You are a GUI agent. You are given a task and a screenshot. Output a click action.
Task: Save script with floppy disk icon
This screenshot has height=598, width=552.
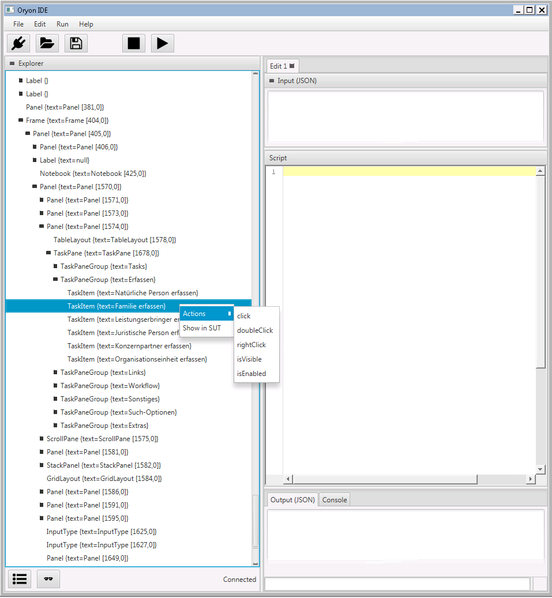(76, 43)
